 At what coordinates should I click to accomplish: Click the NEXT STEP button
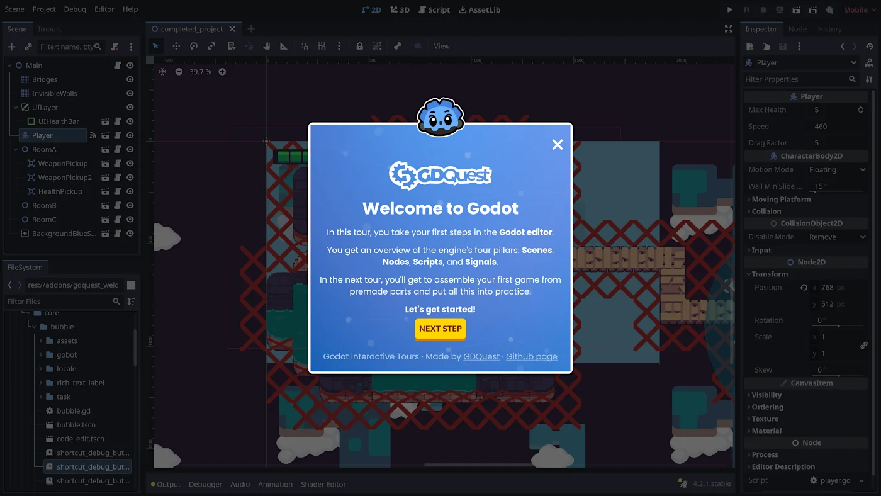pyautogui.click(x=441, y=329)
